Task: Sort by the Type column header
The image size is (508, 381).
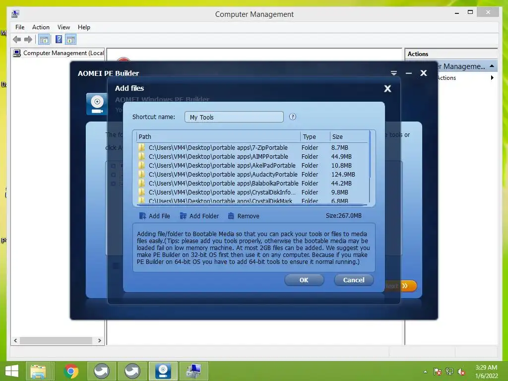Action: tap(315, 137)
